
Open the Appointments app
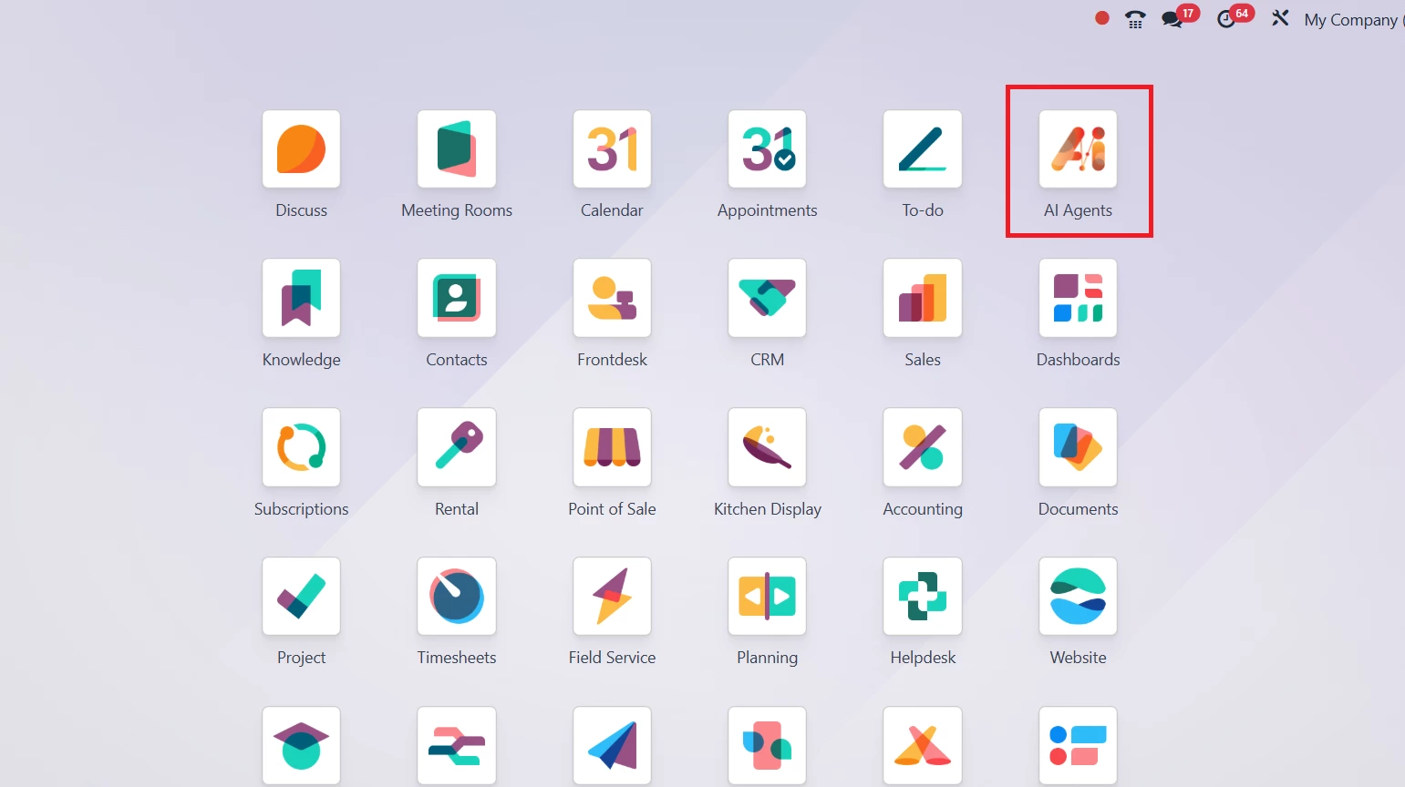coord(767,149)
